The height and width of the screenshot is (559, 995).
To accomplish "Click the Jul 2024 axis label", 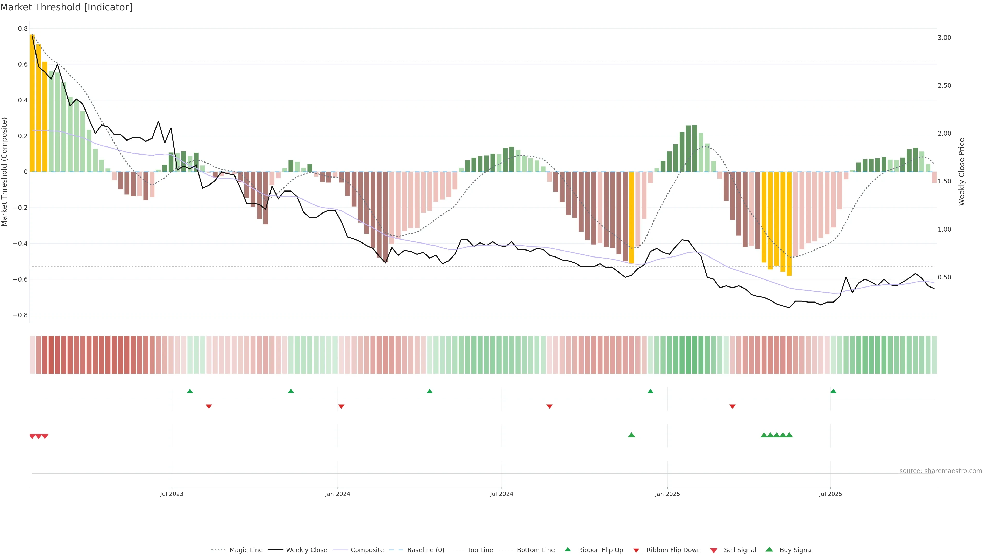I will coord(501,494).
